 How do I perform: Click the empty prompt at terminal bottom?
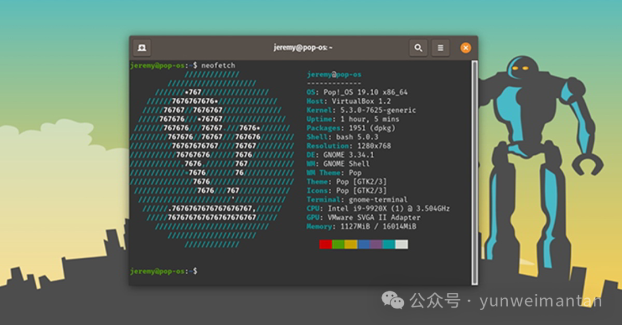pos(164,272)
